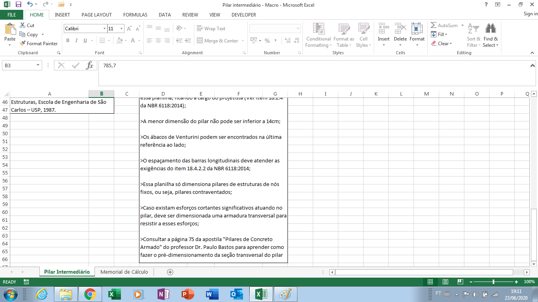Switch to the DEVELOPER tab

point(244,15)
